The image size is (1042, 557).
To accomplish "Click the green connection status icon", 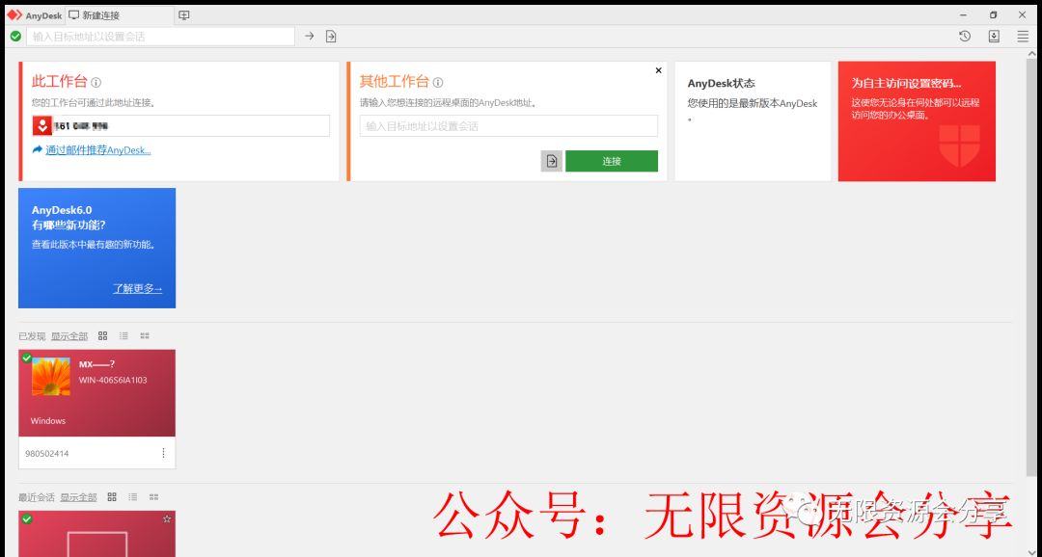I will point(15,36).
